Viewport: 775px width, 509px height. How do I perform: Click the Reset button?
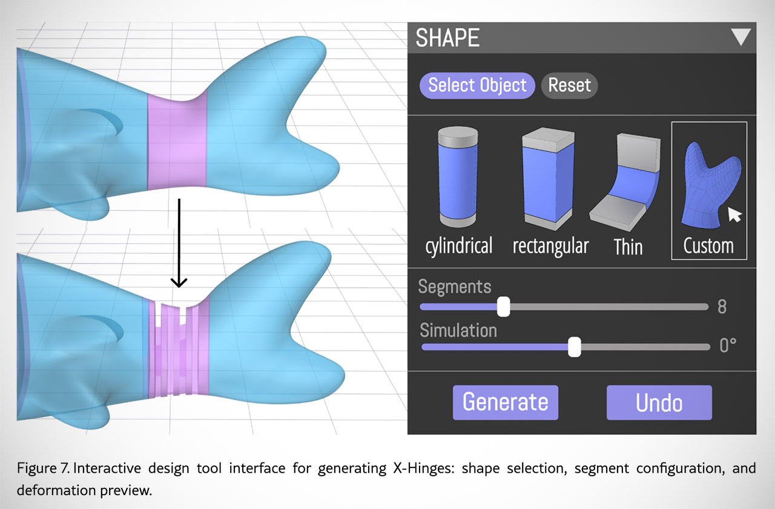569,85
